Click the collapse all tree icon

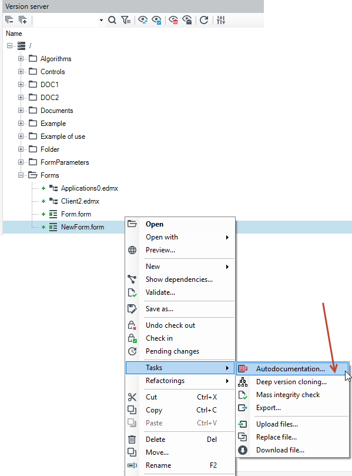pyautogui.click(x=9, y=20)
